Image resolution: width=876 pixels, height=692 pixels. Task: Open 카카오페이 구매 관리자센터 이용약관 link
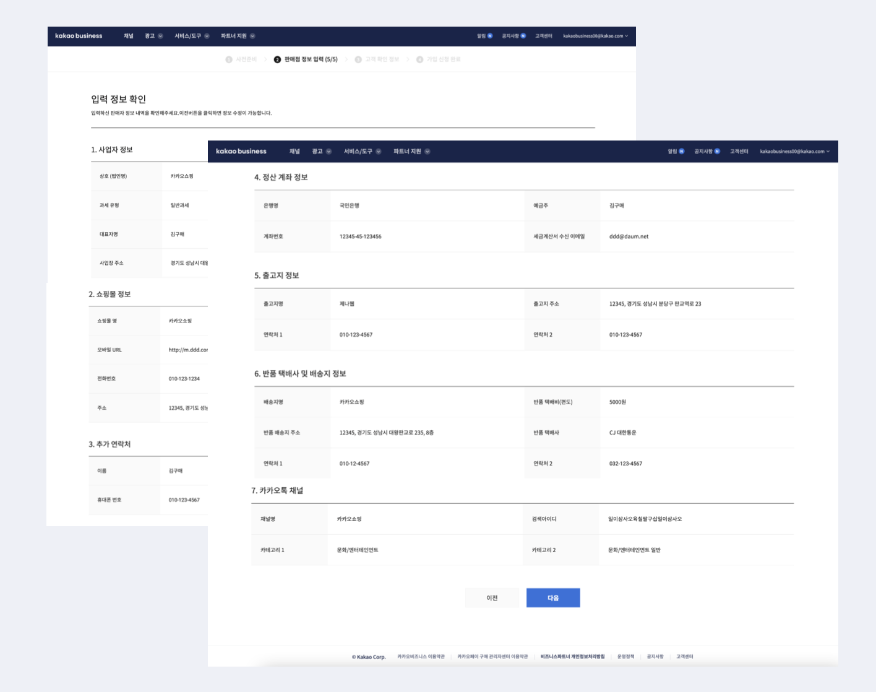click(x=492, y=657)
